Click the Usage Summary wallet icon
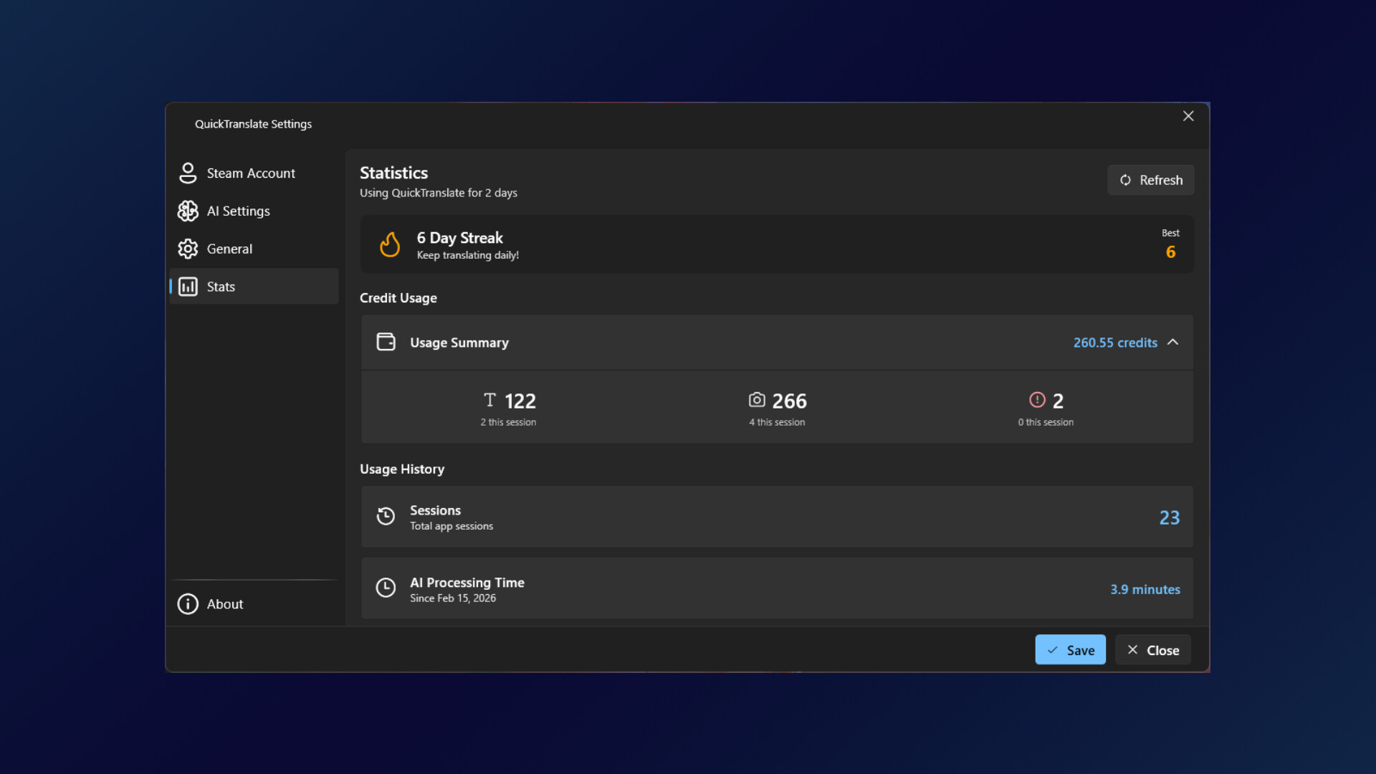1376x774 pixels. click(386, 342)
